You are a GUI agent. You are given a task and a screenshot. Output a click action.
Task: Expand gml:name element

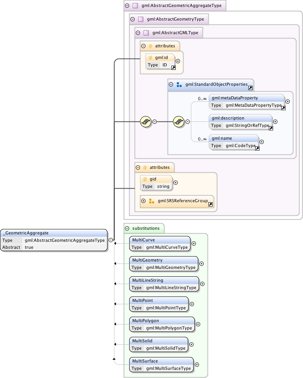(262, 142)
